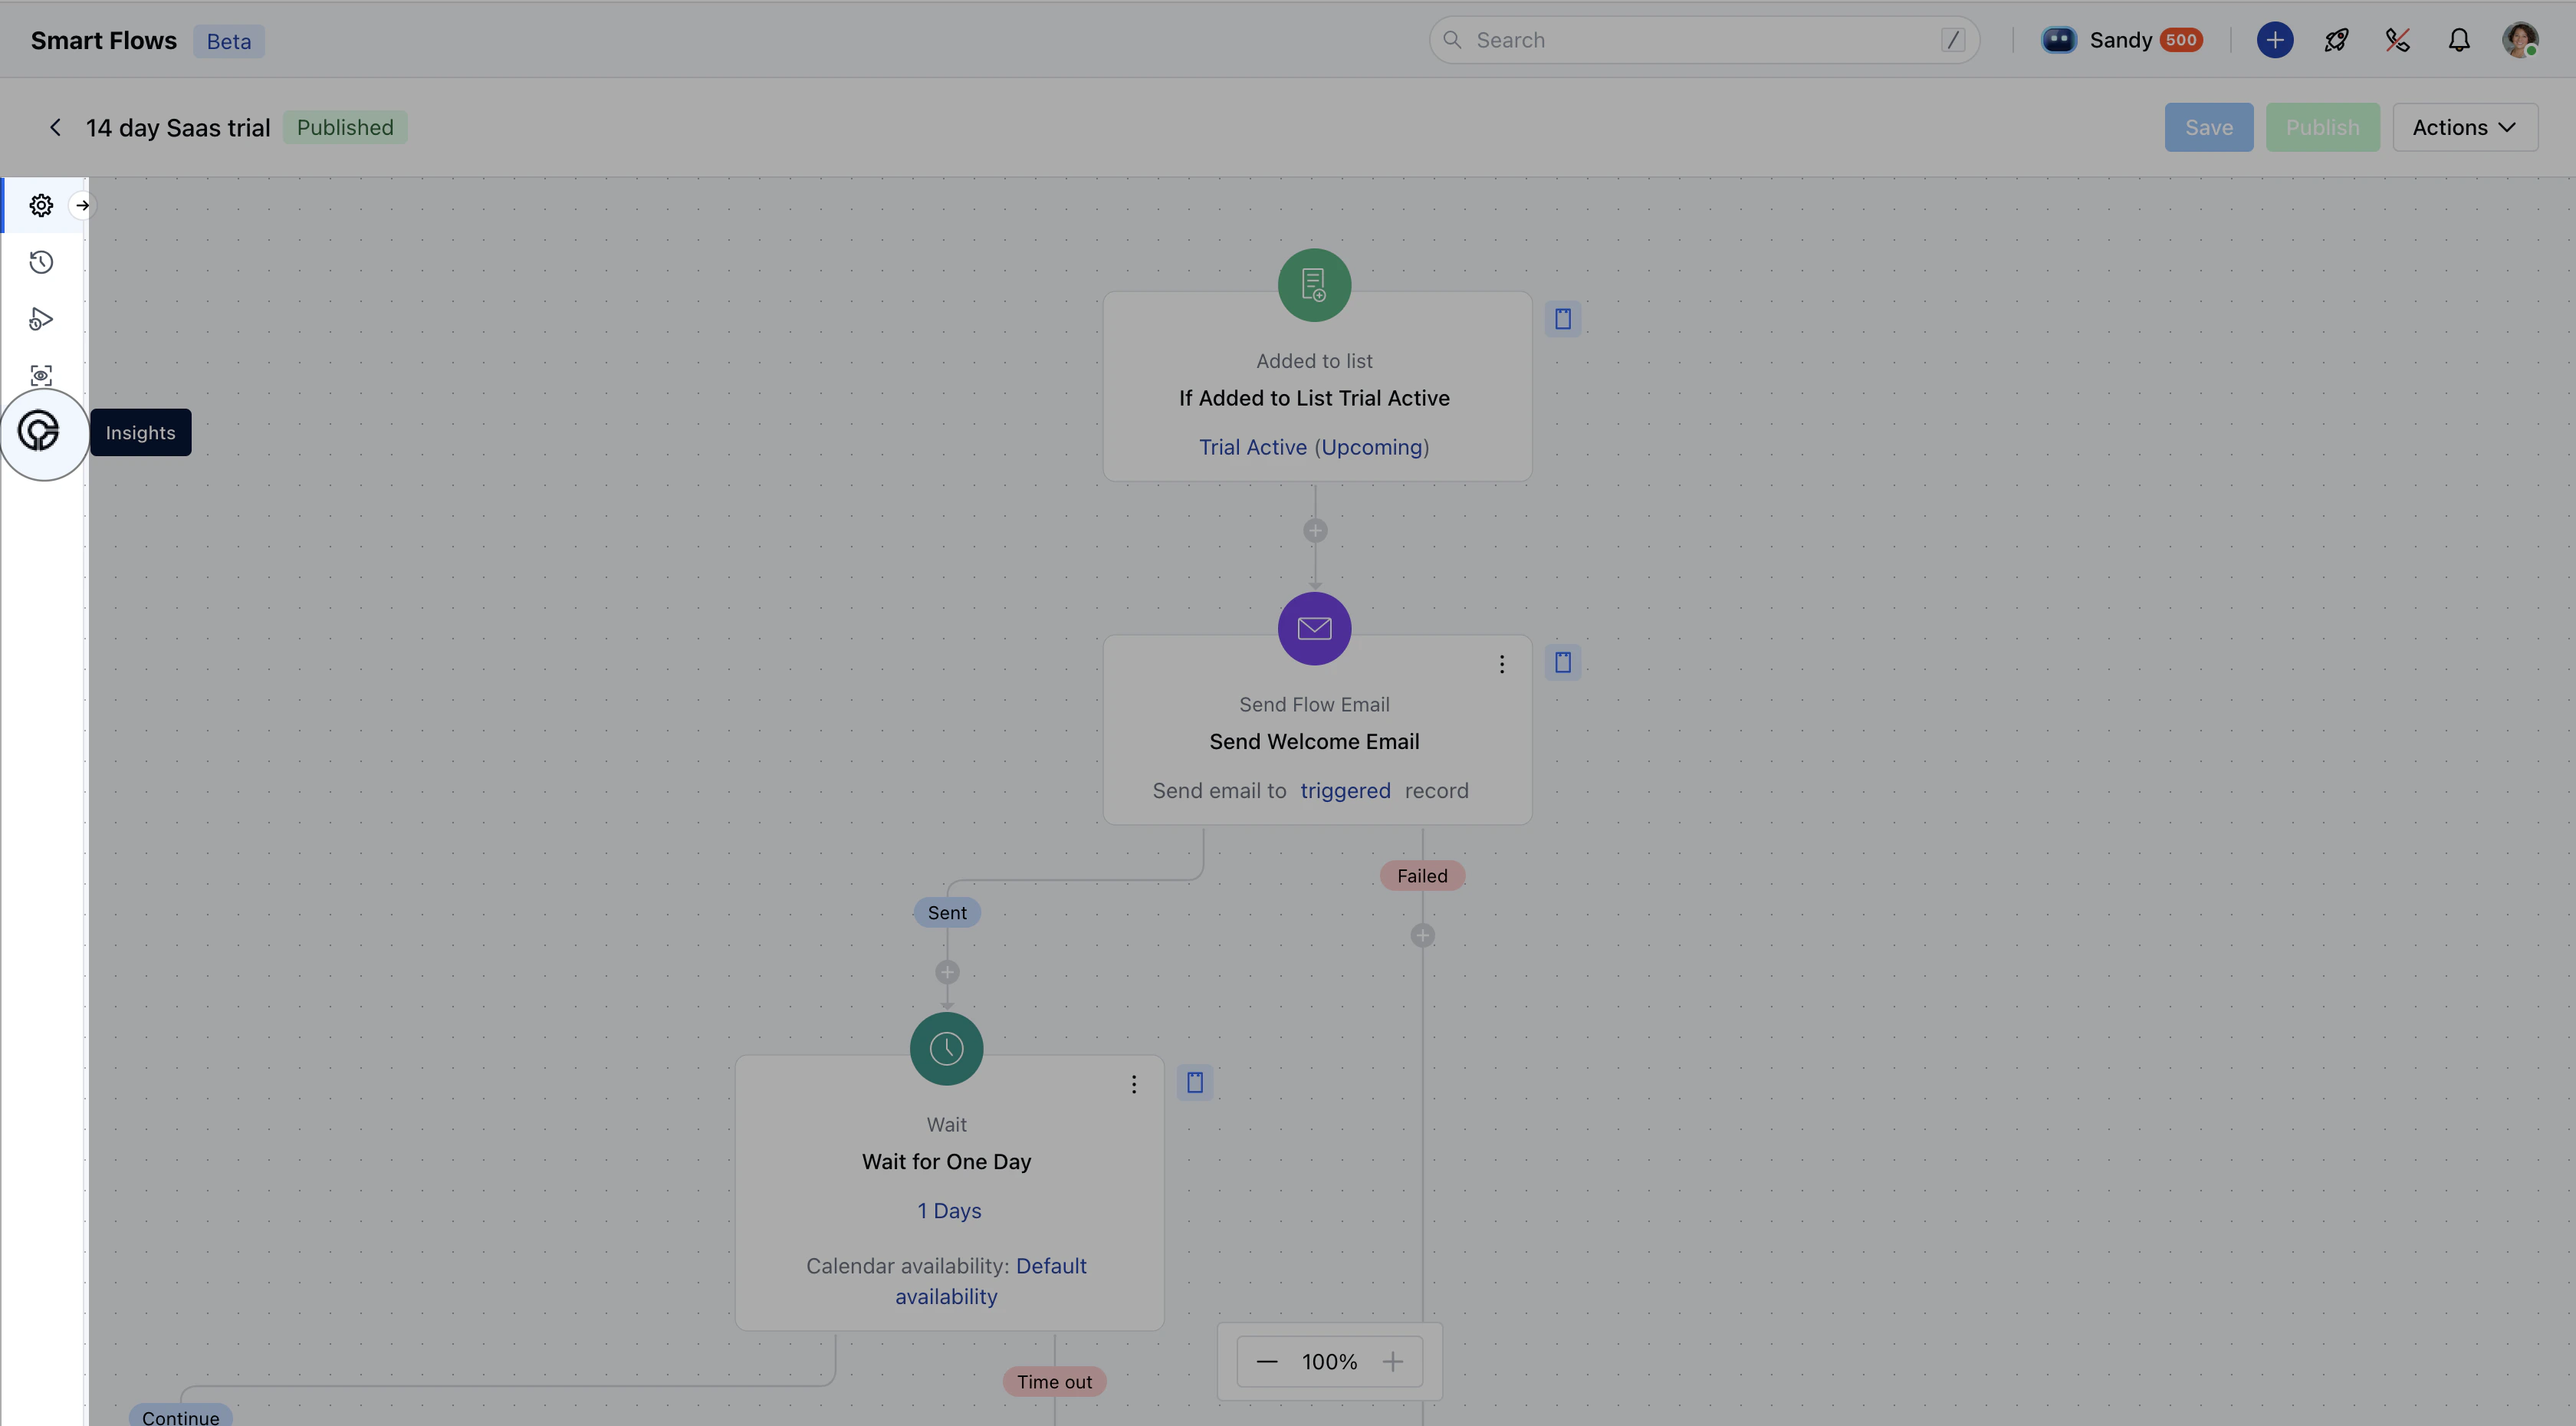
Task: Click in the Search field
Action: coord(1700,40)
